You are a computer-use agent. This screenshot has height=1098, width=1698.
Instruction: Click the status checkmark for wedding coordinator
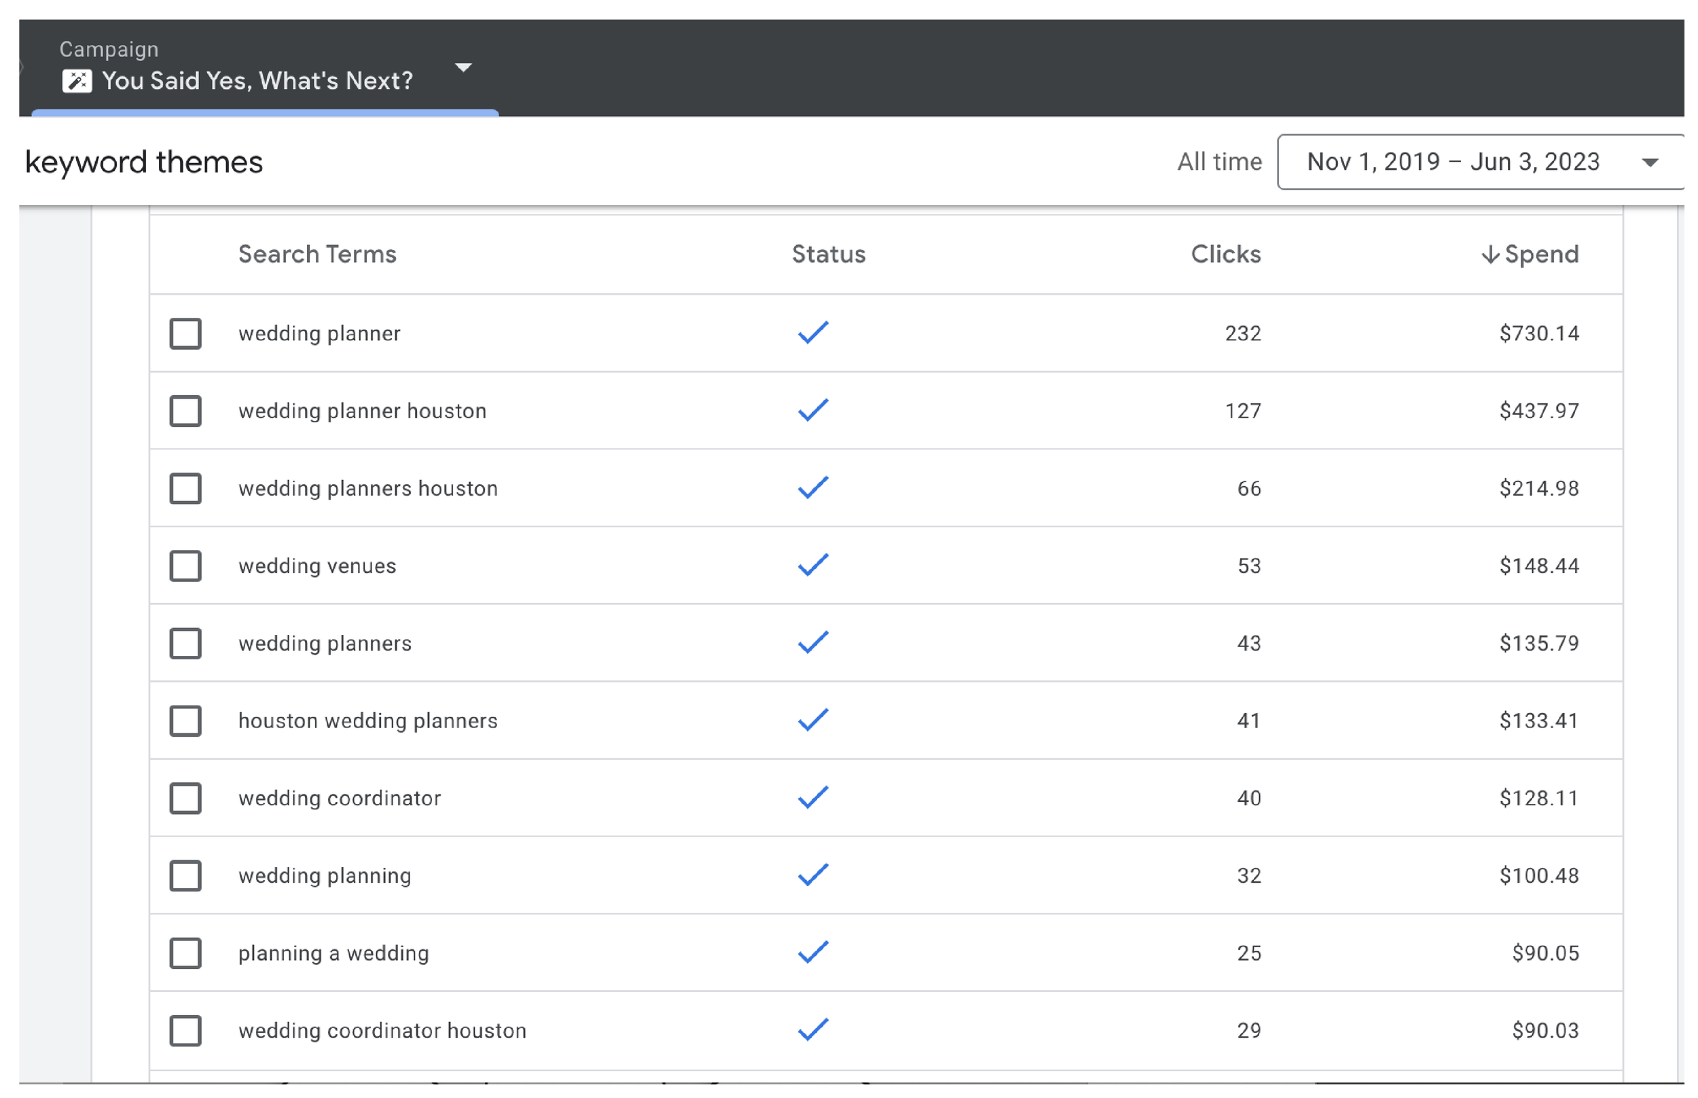click(813, 798)
